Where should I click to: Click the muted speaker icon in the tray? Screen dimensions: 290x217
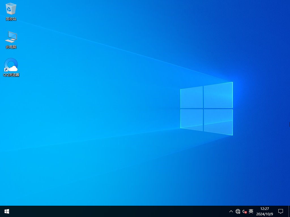pos(244,211)
